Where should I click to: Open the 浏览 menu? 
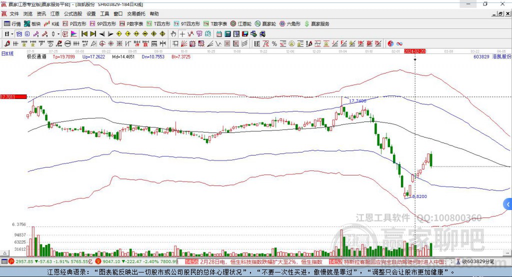(x=28, y=13)
